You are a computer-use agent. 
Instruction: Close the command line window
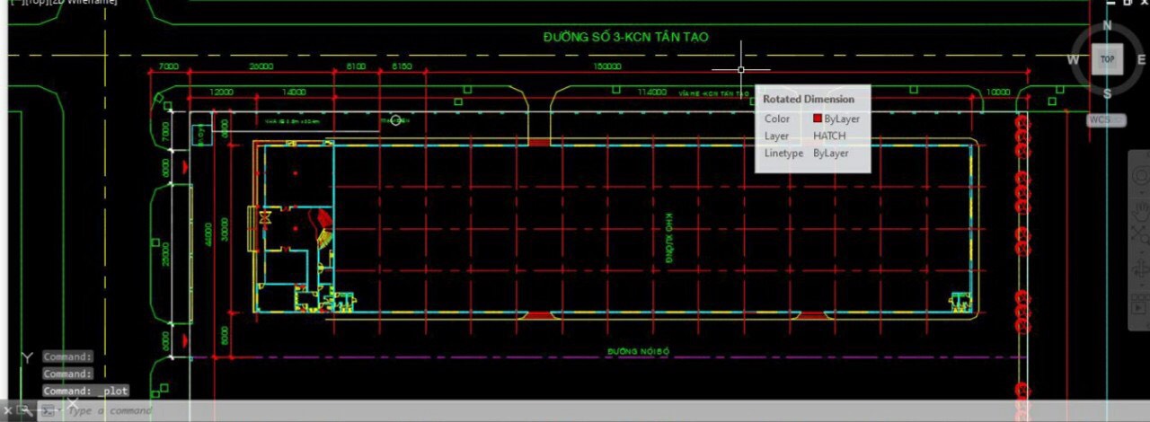[9, 411]
